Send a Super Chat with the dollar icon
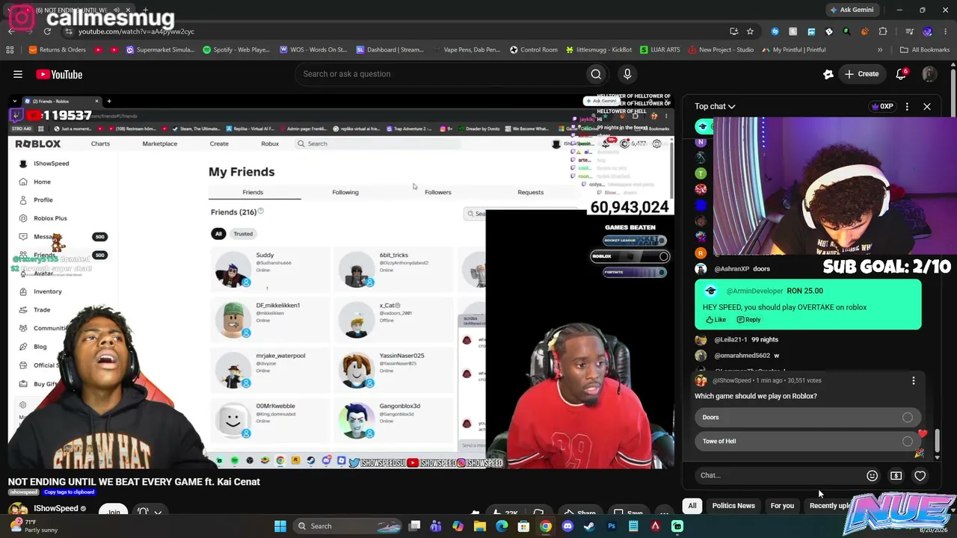Image resolution: width=957 pixels, height=538 pixels. (x=896, y=475)
